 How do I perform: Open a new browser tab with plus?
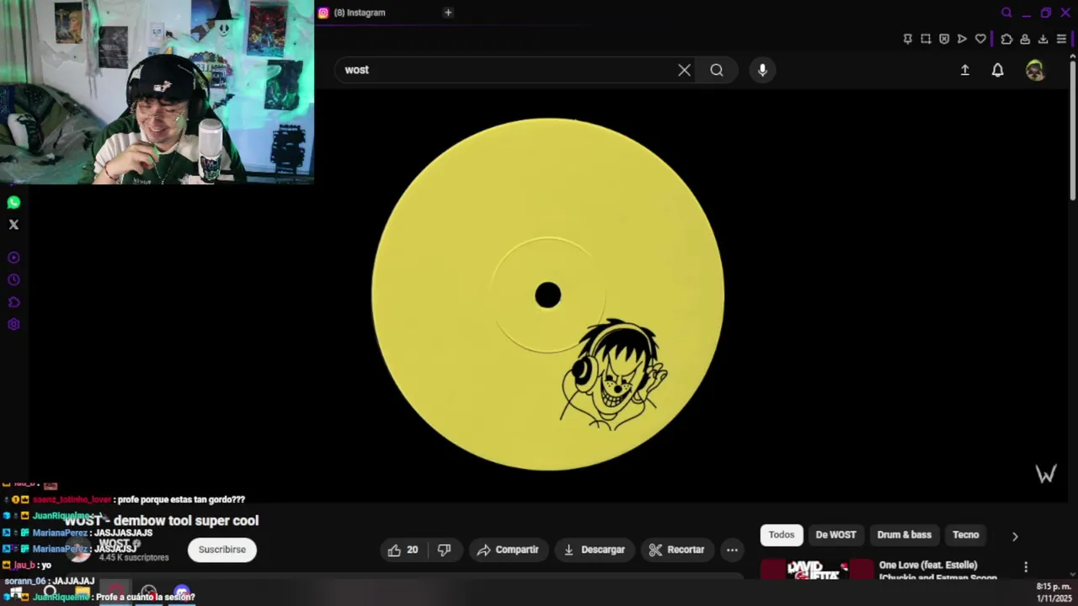[448, 13]
